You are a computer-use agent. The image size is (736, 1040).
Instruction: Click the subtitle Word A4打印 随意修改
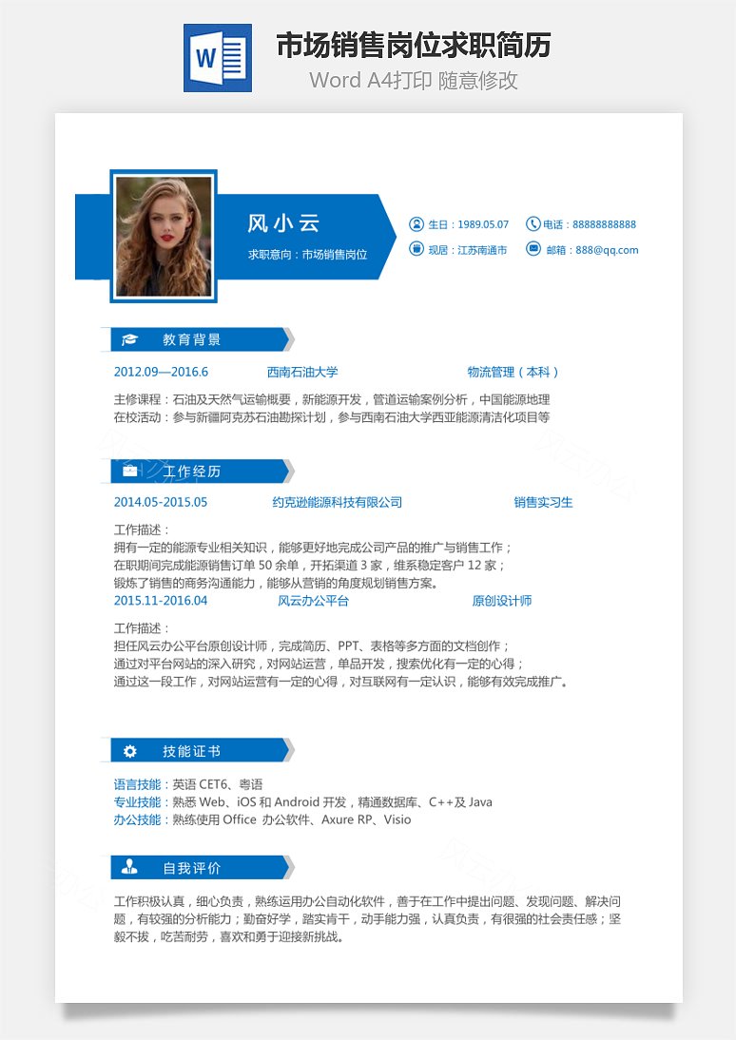point(414,80)
